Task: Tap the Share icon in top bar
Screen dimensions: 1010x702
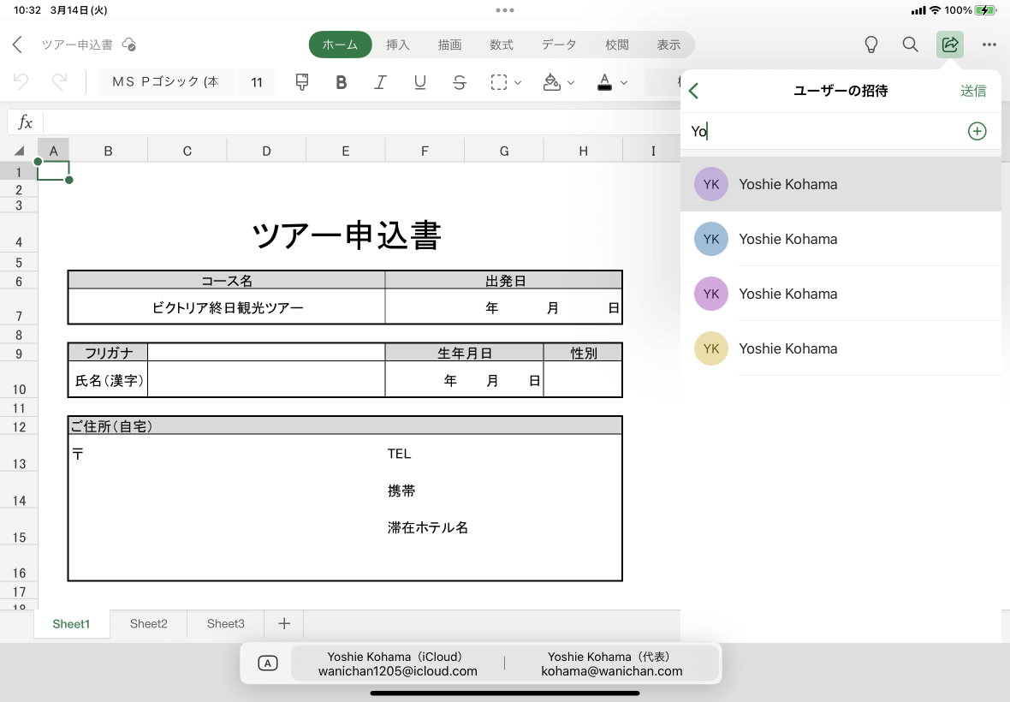Action: [x=950, y=45]
